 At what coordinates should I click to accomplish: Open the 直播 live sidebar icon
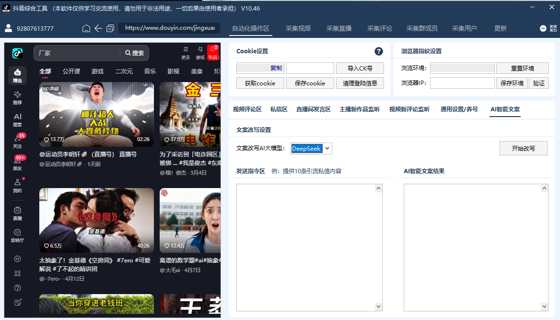17,213
